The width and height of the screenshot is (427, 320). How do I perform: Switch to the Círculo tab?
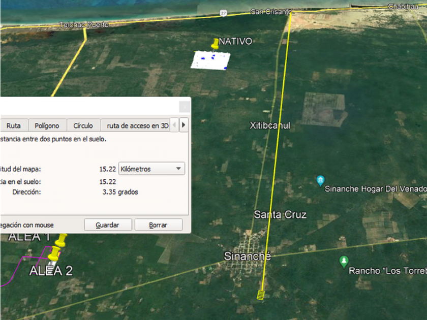[83, 126]
